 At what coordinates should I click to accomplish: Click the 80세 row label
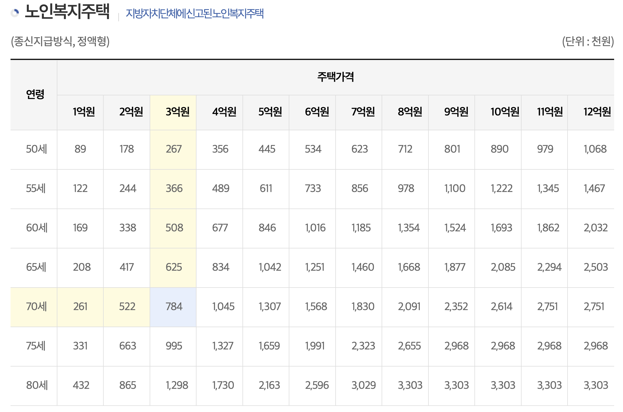coord(37,385)
